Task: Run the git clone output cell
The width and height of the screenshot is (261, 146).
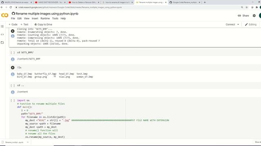Action: pos(13,31)
